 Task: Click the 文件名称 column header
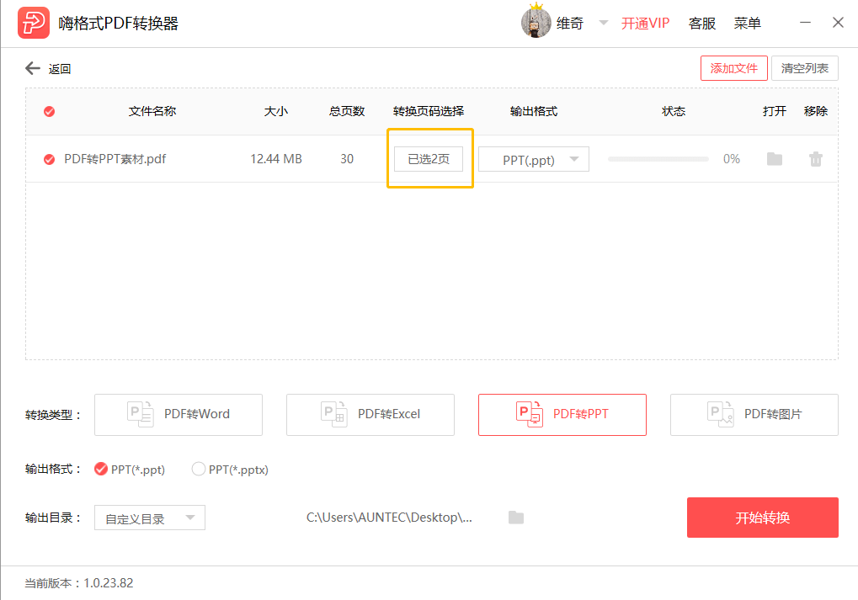pos(152,112)
